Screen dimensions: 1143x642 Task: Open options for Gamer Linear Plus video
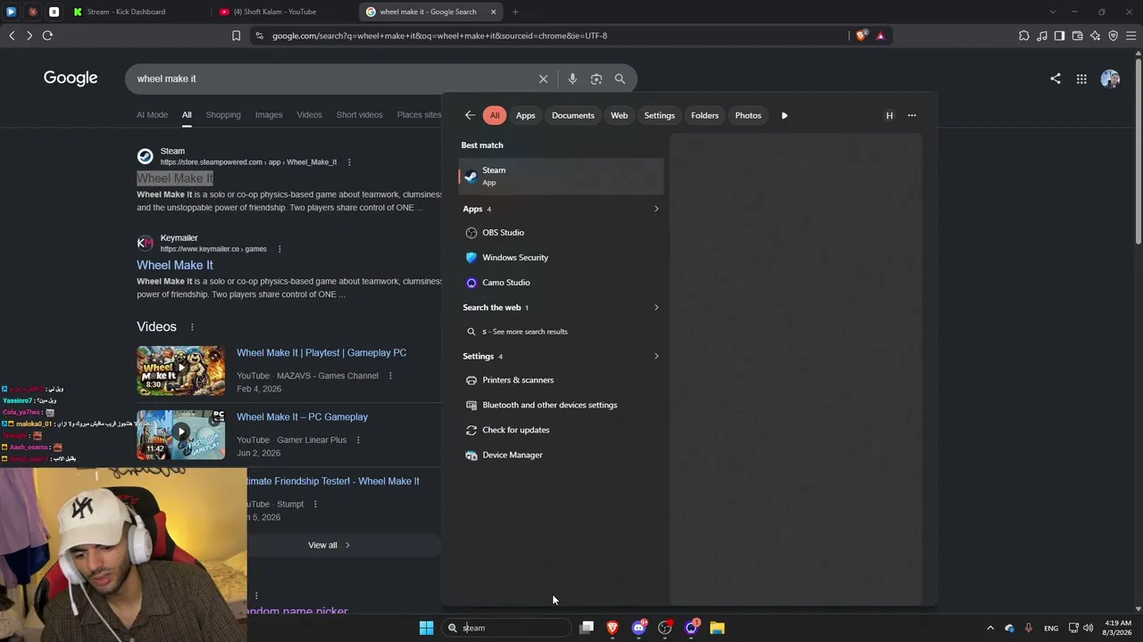click(x=358, y=440)
